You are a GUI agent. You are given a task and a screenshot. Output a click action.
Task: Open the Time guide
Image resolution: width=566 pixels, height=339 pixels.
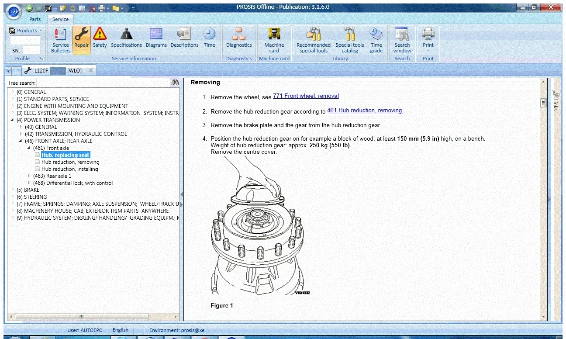(376, 39)
